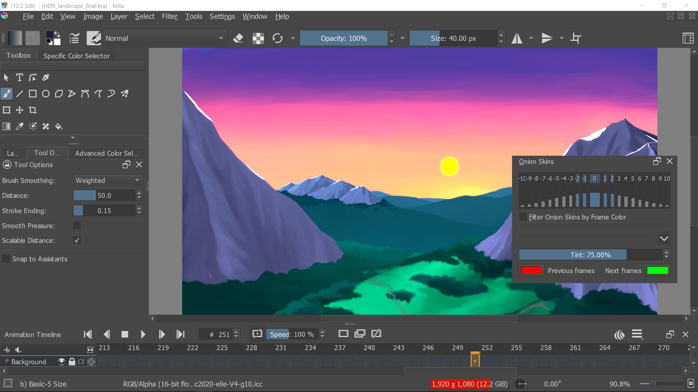The height and width of the screenshot is (392, 698).
Task: Select the Text tool
Action: 19,77
